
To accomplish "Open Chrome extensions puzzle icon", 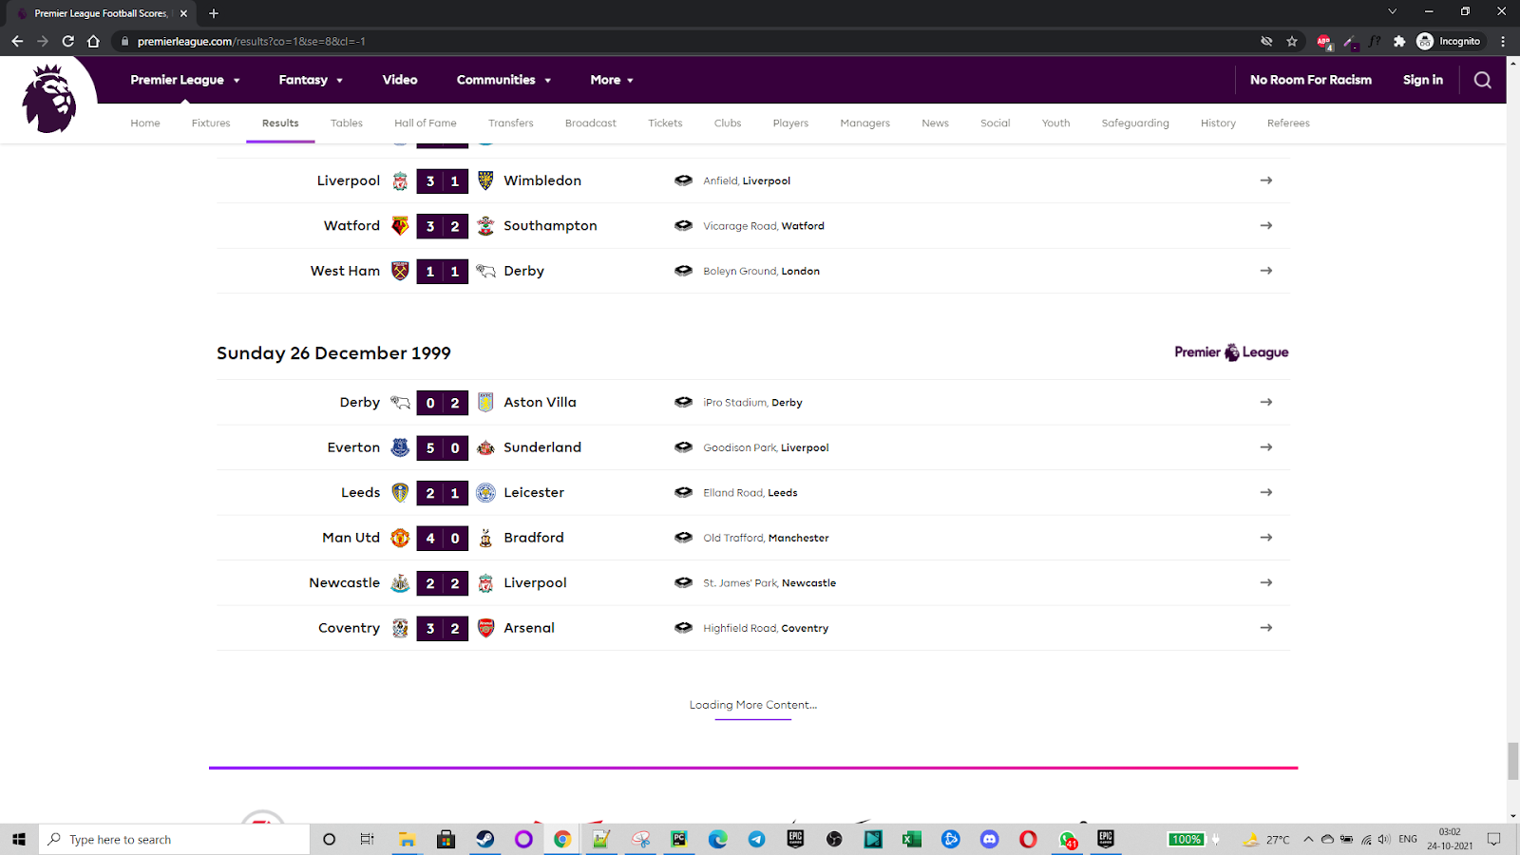I will tap(1399, 41).
